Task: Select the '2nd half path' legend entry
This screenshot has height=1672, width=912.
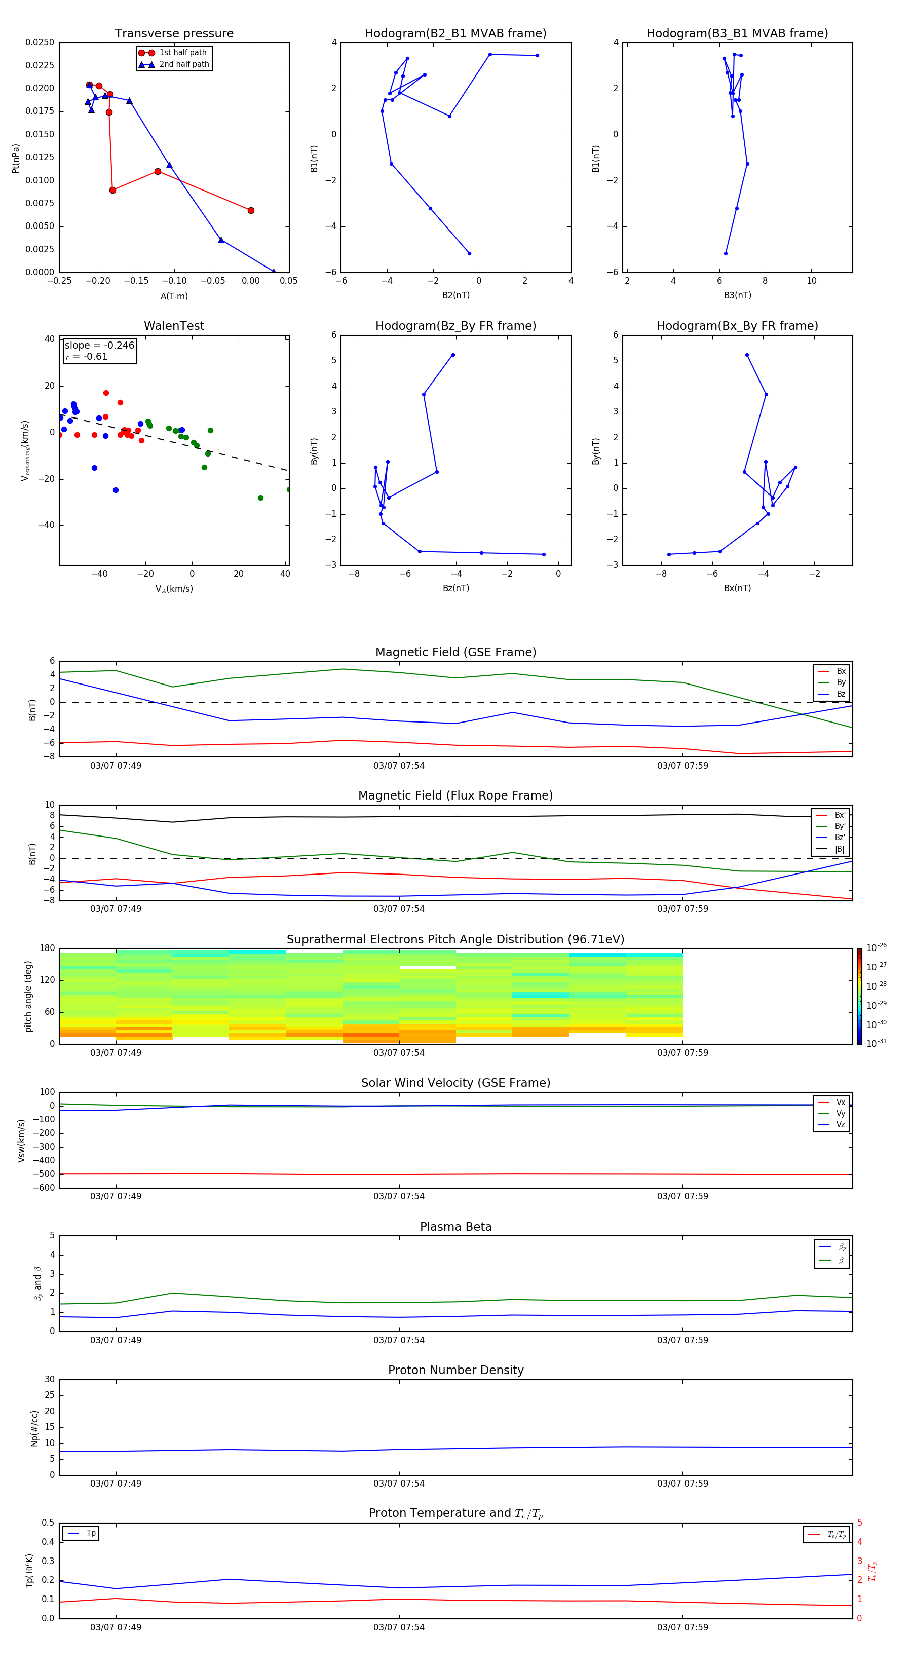Action: [174, 64]
